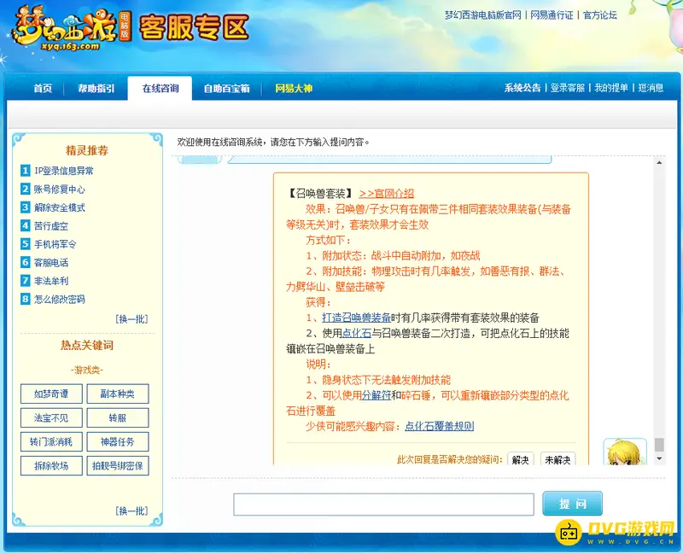
Task: Click the 转服 keyword button
Action: pos(118,417)
